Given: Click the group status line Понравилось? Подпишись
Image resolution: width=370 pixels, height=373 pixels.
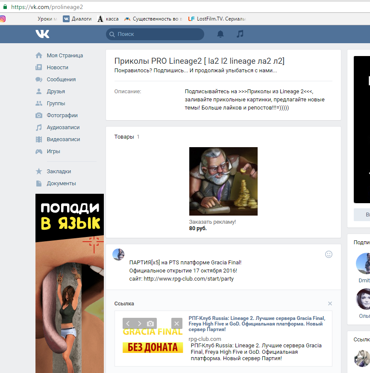Looking at the screenshot, I should [196, 71].
